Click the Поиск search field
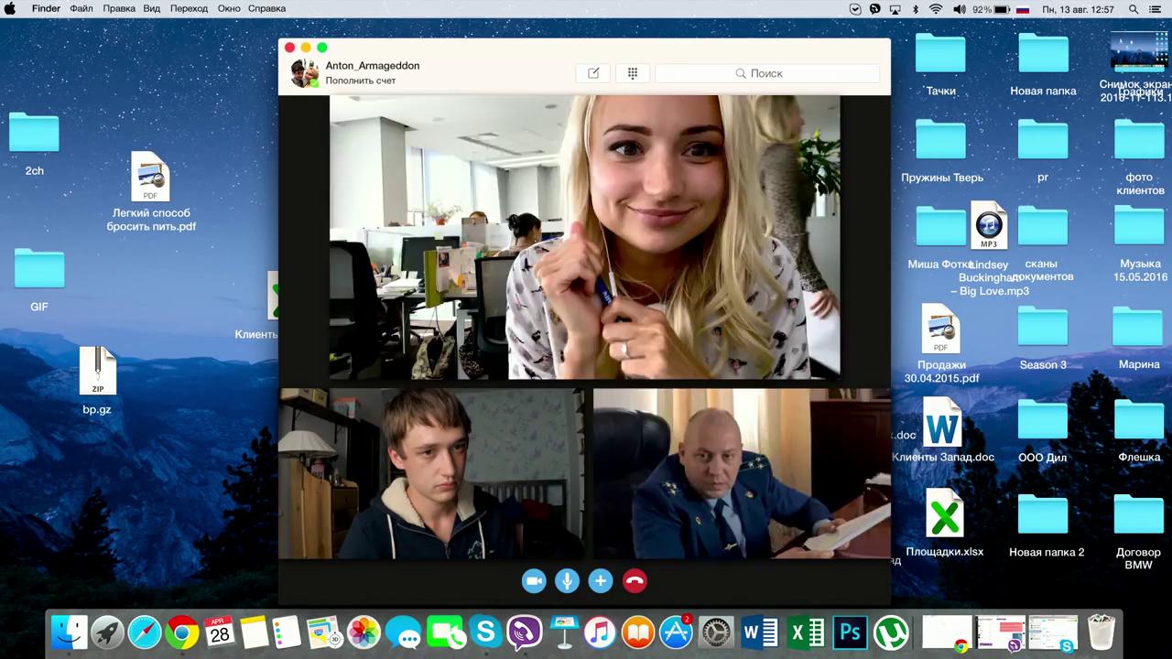This screenshot has width=1172, height=659. 766,73
